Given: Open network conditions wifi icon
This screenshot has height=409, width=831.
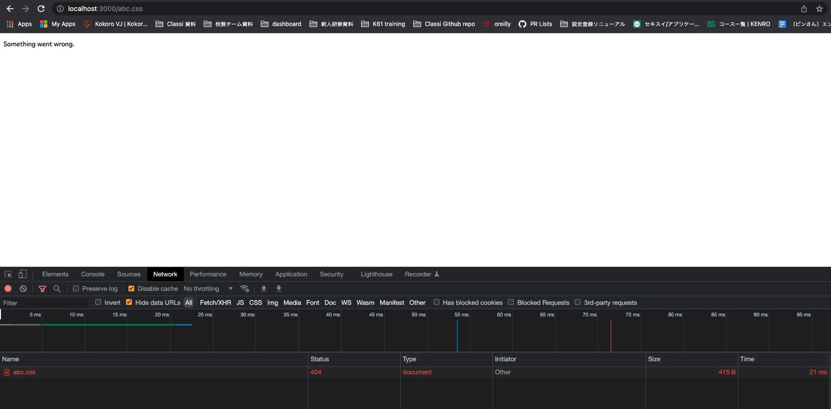Looking at the screenshot, I should [245, 289].
